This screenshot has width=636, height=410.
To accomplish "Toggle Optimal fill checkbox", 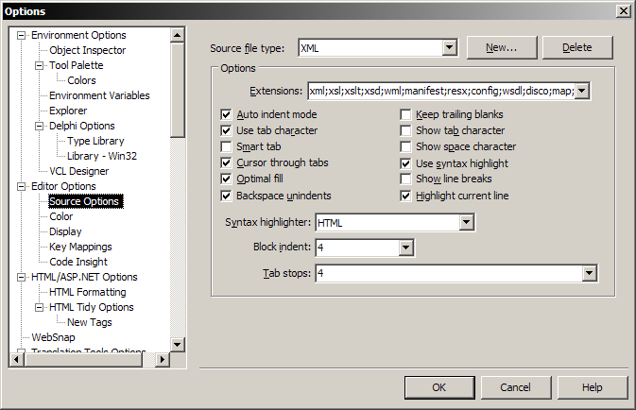I will coord(226,179).
